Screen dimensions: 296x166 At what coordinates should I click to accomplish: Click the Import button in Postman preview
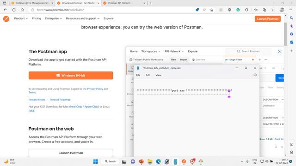click(x=184, y=59)
